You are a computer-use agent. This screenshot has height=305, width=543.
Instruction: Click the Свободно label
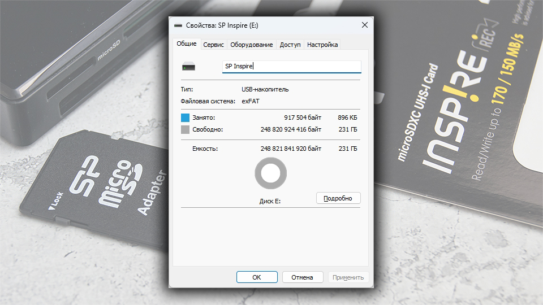point(208,129)
